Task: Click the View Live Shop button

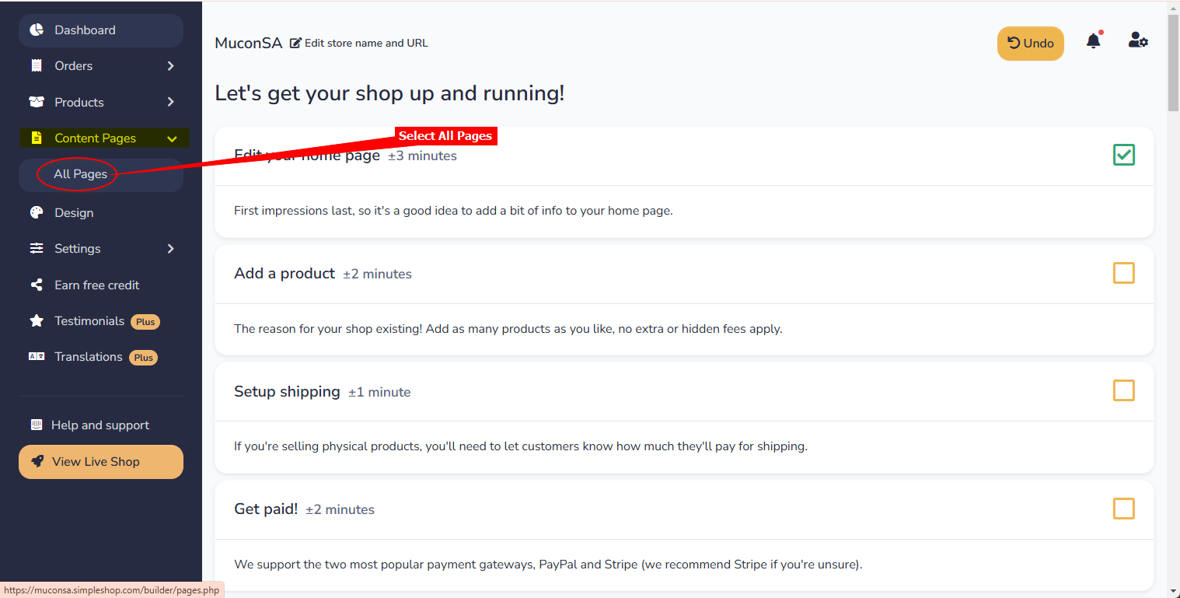Action: (101, 462)
